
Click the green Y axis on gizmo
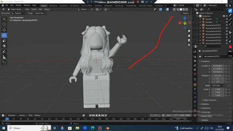185,23
